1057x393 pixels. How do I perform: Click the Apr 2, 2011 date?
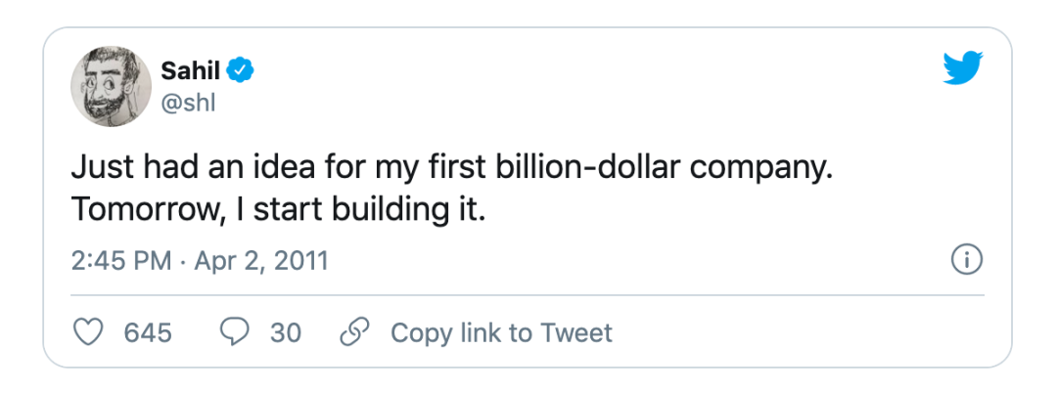point(264,261)
